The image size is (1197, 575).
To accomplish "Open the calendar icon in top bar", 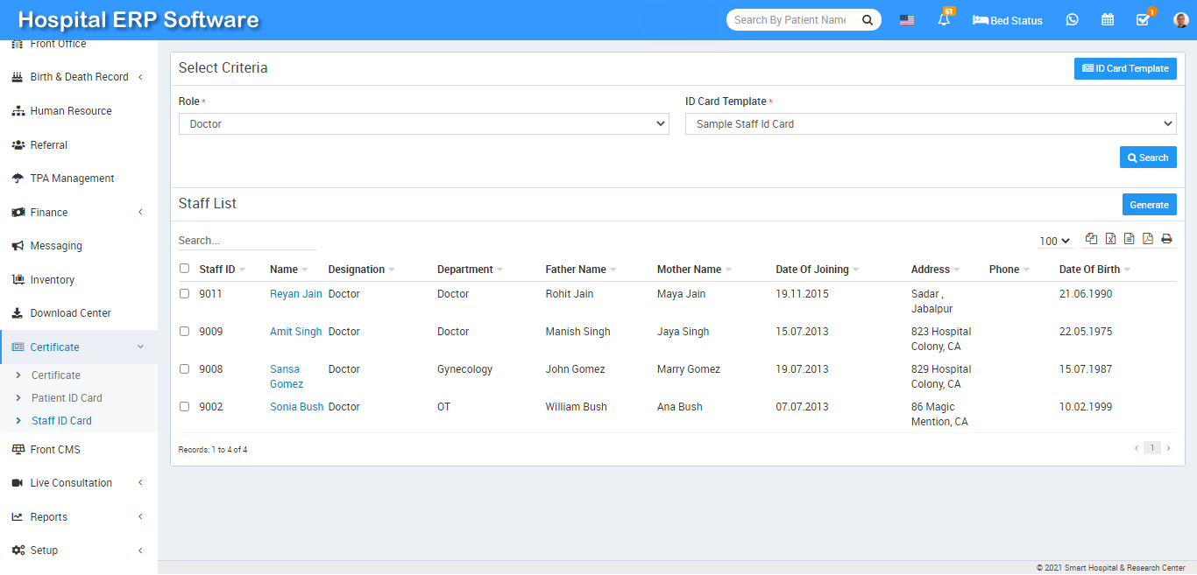I will click(1108, 20).
